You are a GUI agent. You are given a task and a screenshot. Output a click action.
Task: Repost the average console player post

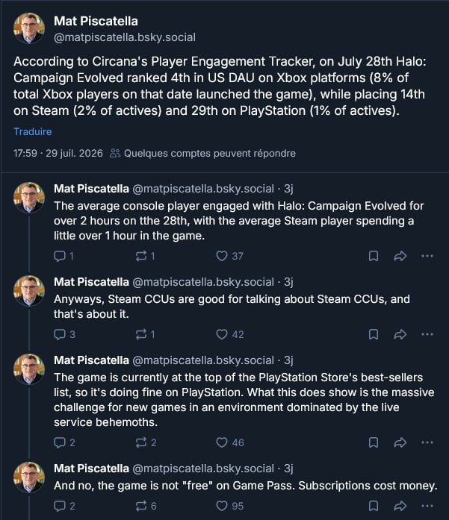146,256
